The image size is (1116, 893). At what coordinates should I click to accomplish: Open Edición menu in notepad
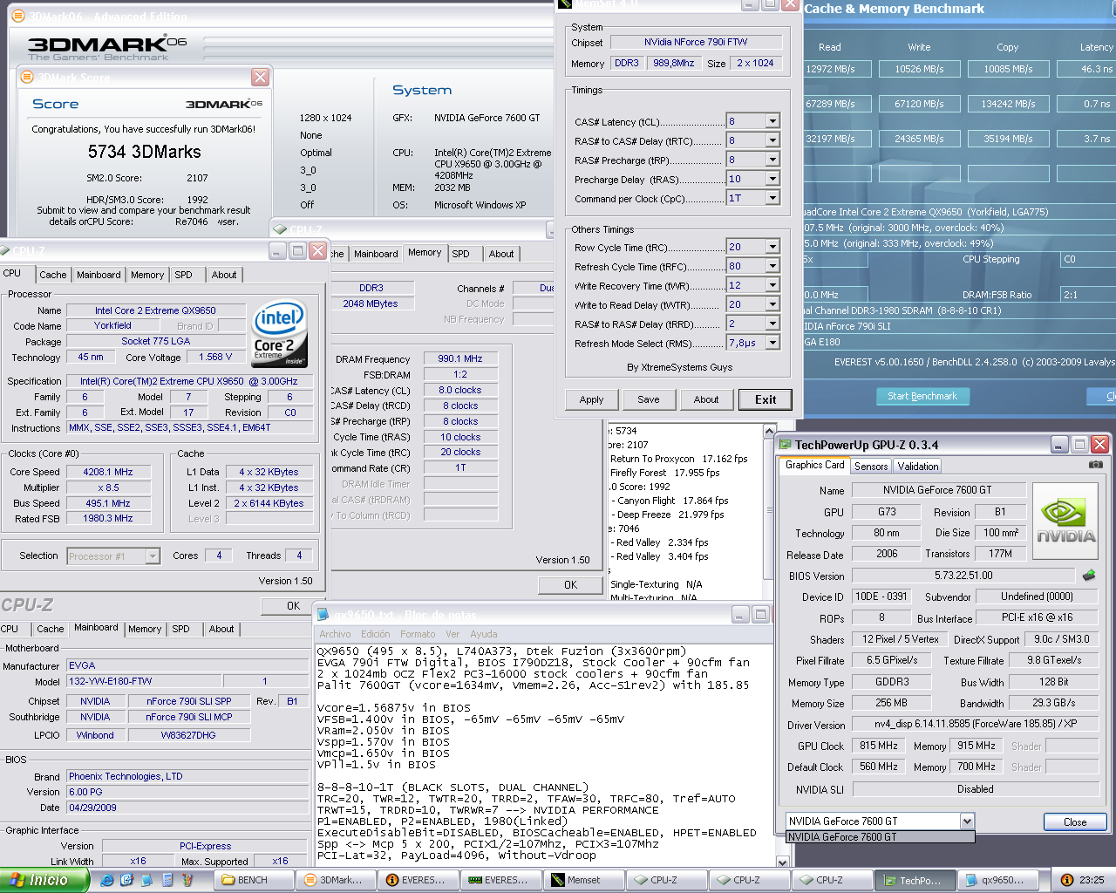point(376,634)
